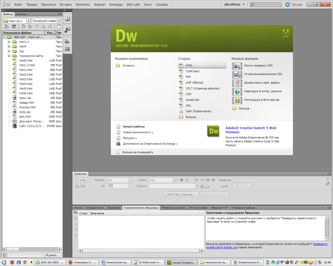The width and height of the screenshot is (333, 266).
Task: Switch Properties panel to HTML mode
Action: [80, 181]
